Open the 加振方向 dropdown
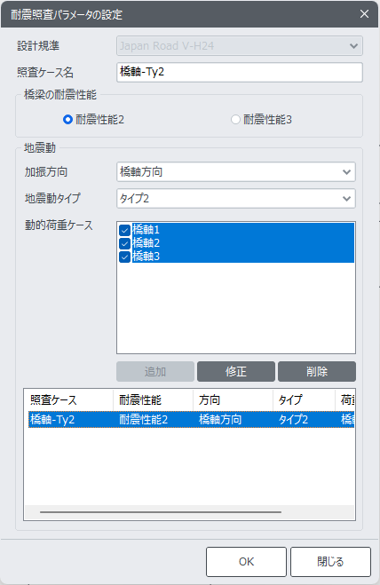The image size is (380, 585). coord(236,172)
